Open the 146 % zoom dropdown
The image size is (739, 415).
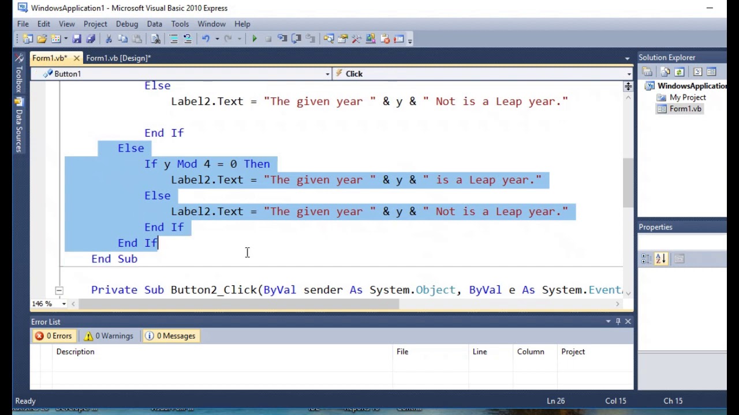pyautogui.click(x=64, y=304)
